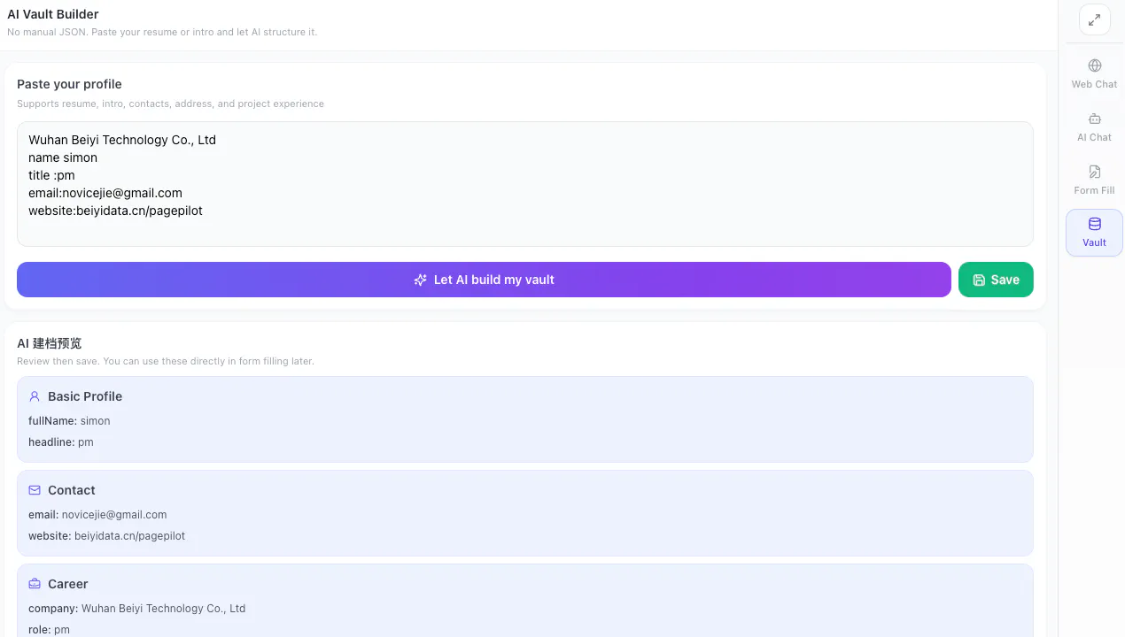Click Let AI build my vault button
The height and width of the screenshot is (637, 1125).
484,280
